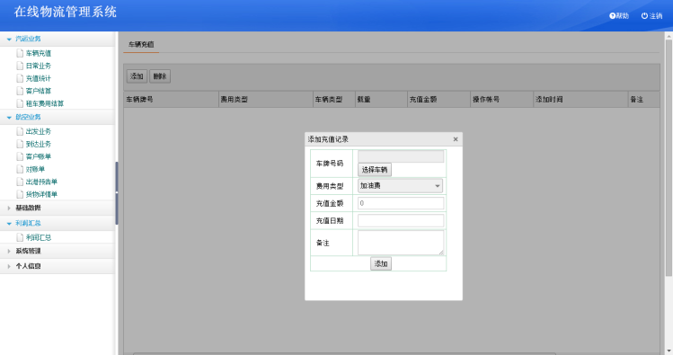Click the 车辆类型 column header
Viewport: 673px width, 355px height.
[x=334, y=99]
